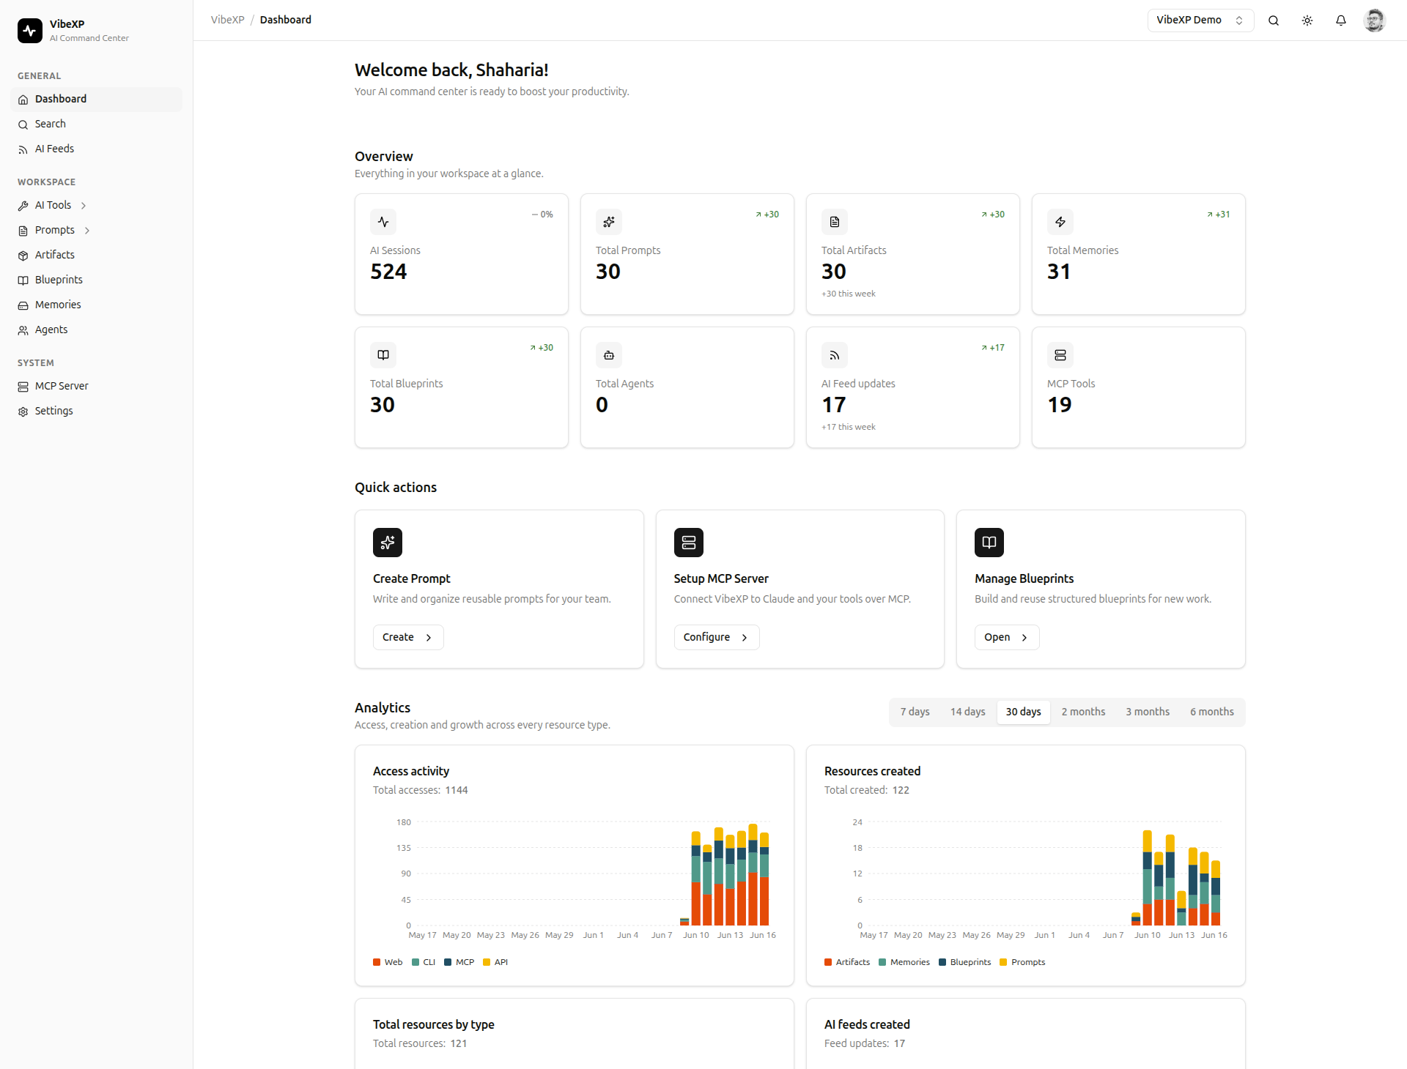Click the Total Agents 0 card

click(x=687, y=388)
